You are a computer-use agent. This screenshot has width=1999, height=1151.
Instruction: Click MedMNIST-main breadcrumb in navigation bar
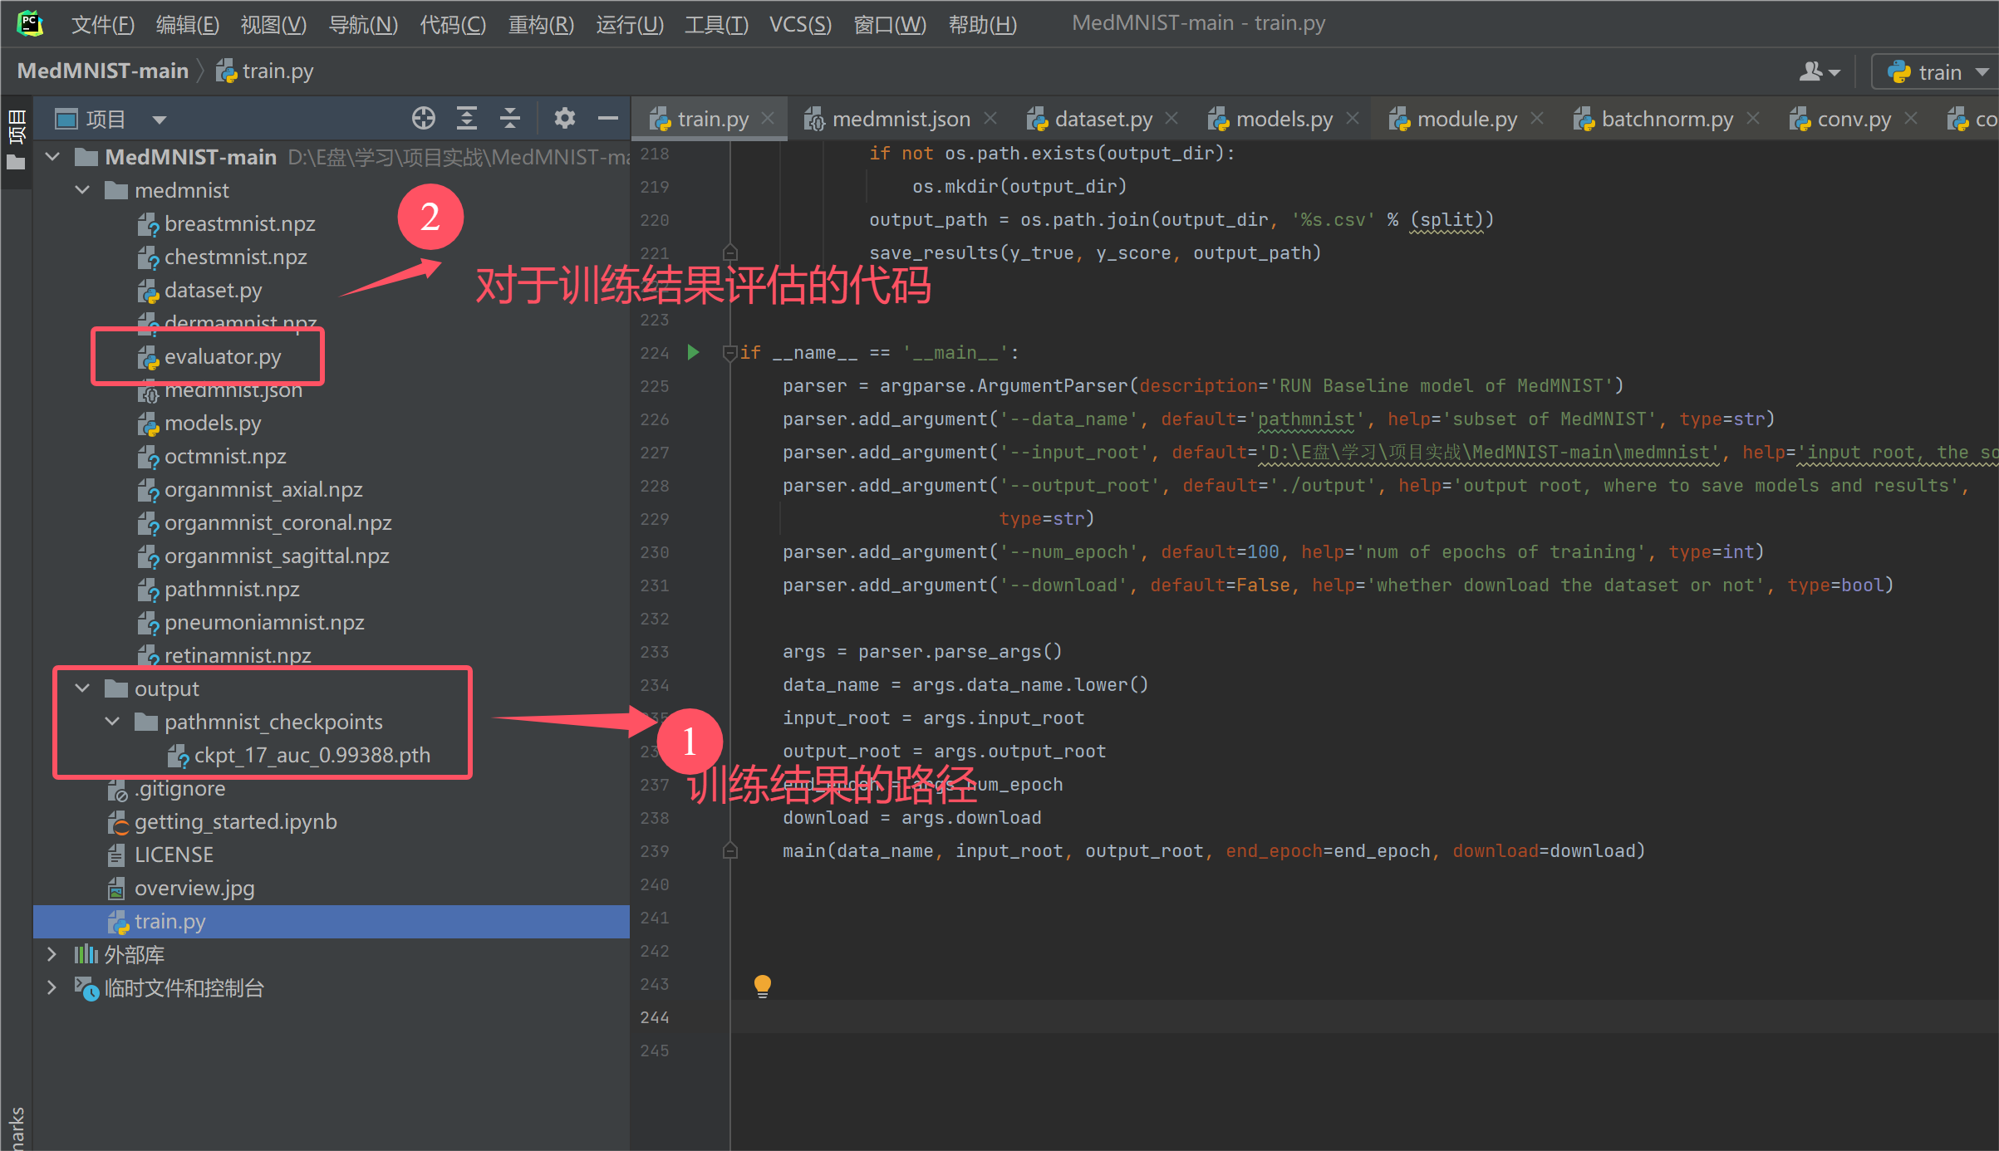(102, 71)
